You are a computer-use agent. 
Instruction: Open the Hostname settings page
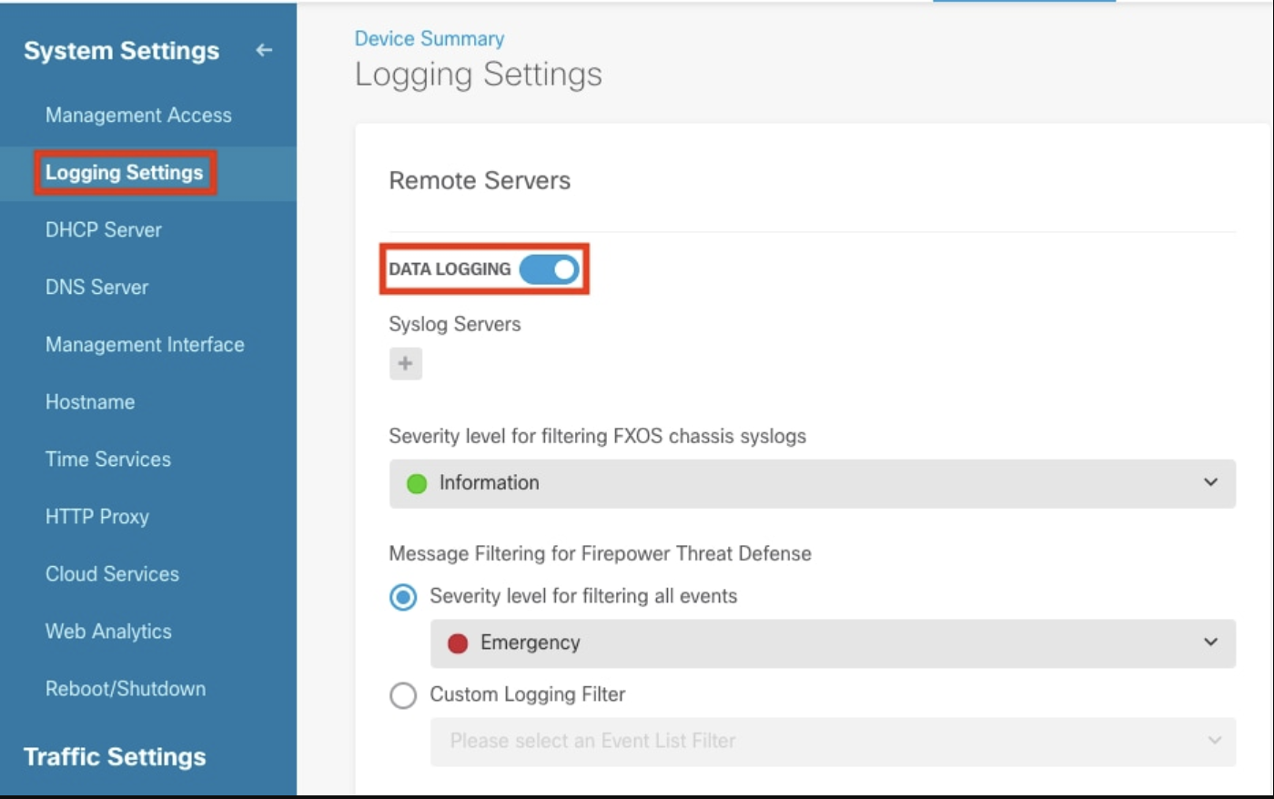pos(90,402)
